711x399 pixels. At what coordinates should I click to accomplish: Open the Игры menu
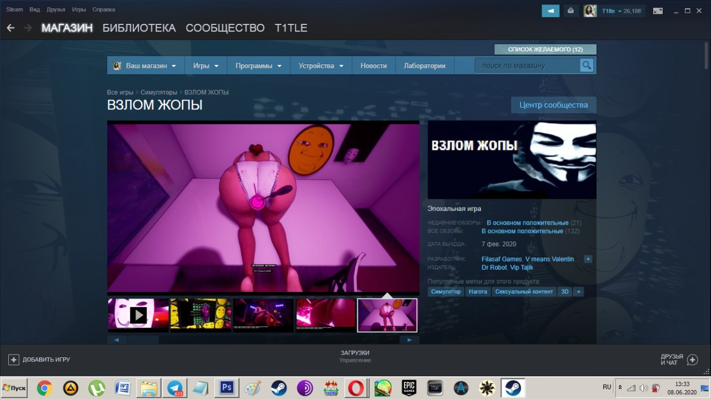point(79,9)
